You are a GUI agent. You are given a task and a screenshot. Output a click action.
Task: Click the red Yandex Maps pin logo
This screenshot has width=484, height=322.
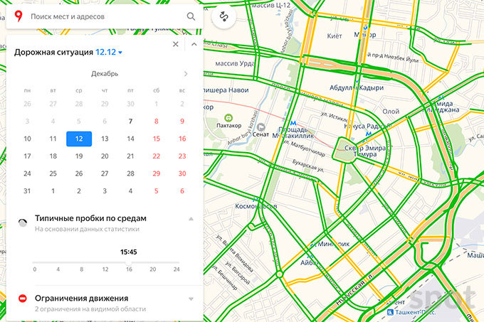[x=19, y=16]
